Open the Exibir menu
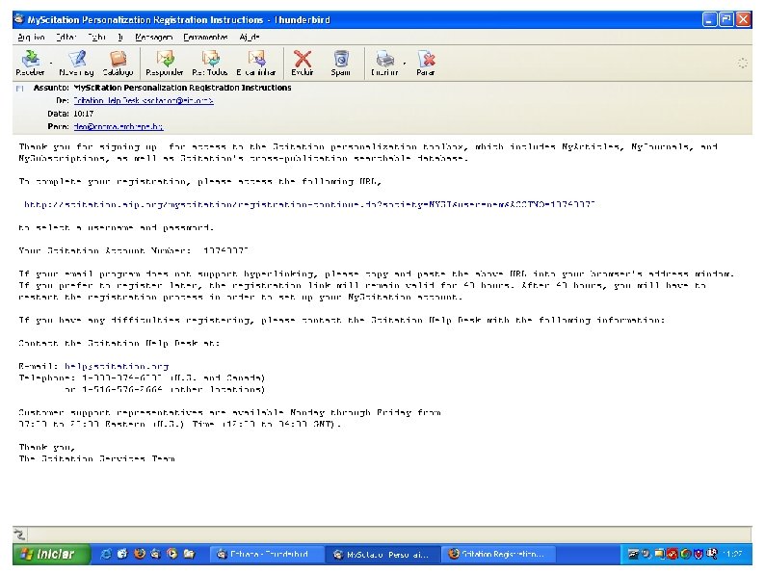This screenshot has height=573, width=765. 96,37
